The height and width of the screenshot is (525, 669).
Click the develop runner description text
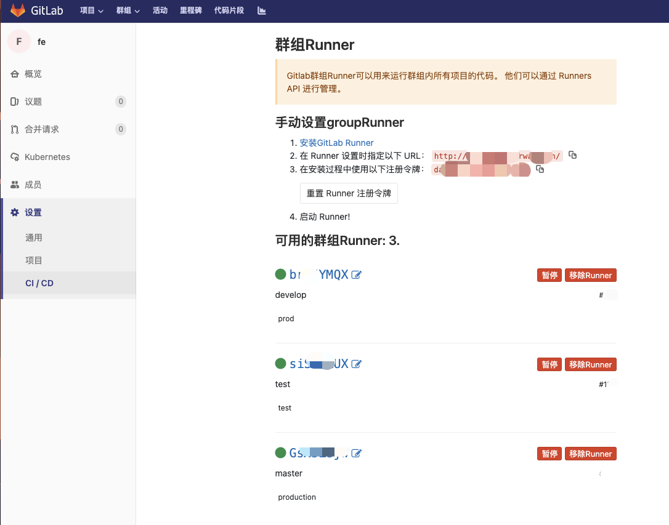(291, 295)
